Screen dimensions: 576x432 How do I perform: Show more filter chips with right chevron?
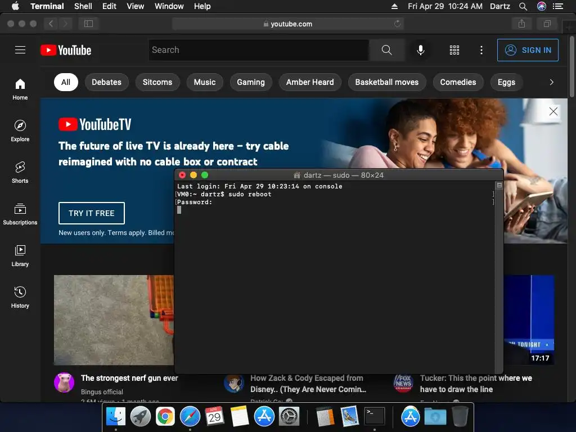click(551, 82)
